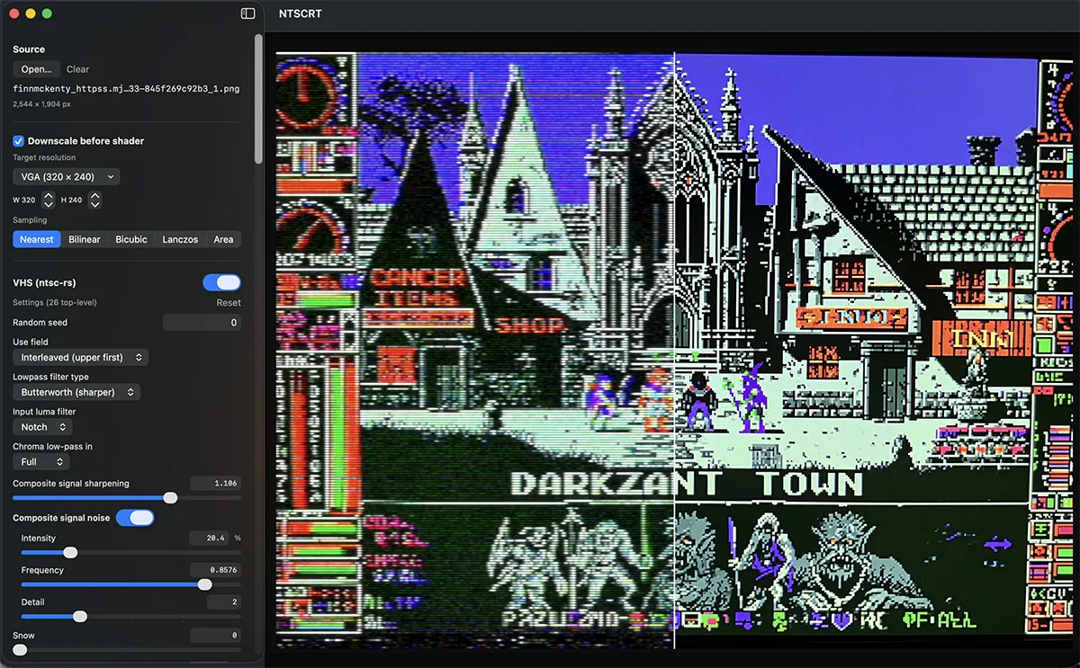Click the NTSCRT window title
The height and width of the screenshot is (668, 1080).
click(300, 13)
